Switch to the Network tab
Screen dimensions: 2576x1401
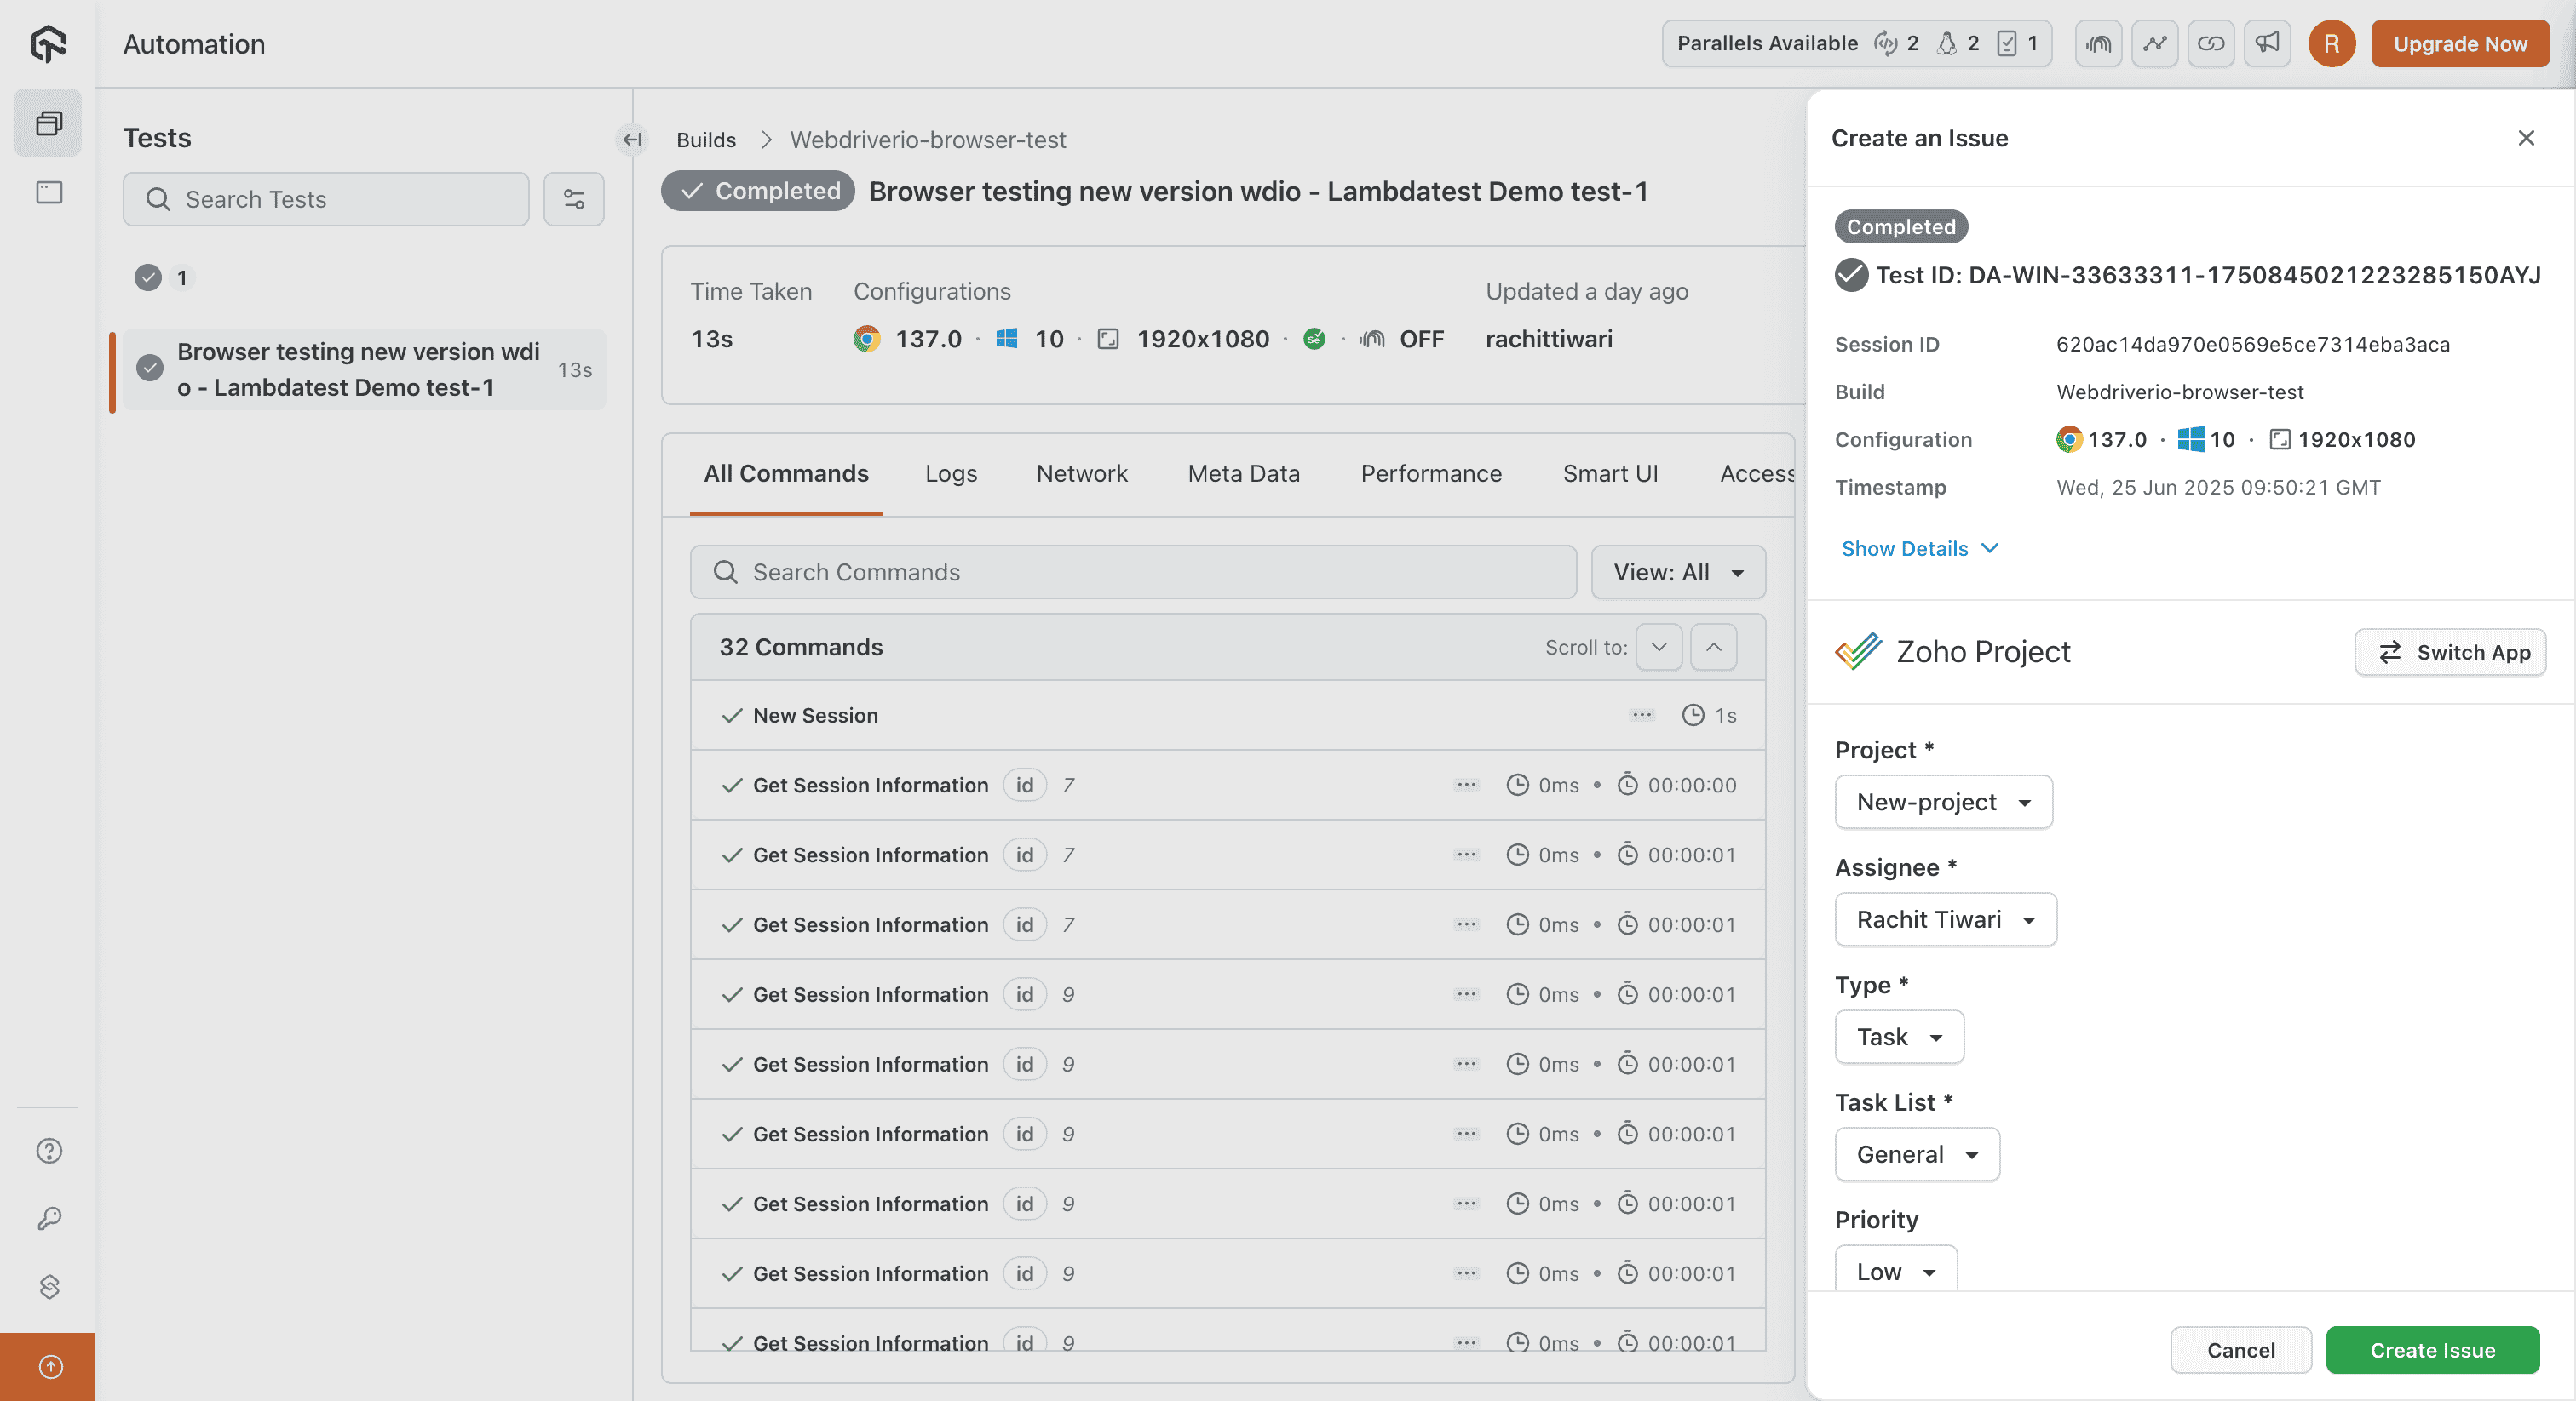click(x=1081, y=473)
